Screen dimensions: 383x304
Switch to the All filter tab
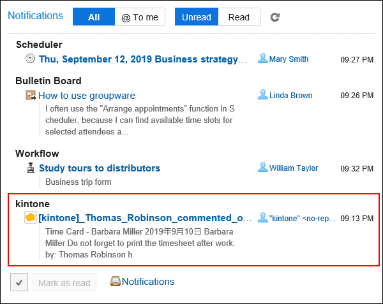pyautogui.click(x=94, y=17)
